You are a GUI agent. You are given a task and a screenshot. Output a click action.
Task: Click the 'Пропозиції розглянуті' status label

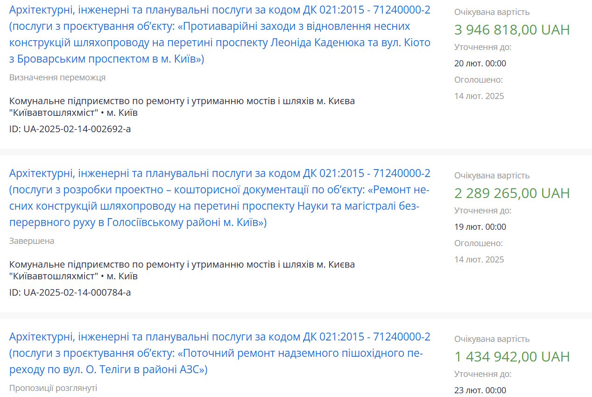pyautogui.click(x=53, y=388)
